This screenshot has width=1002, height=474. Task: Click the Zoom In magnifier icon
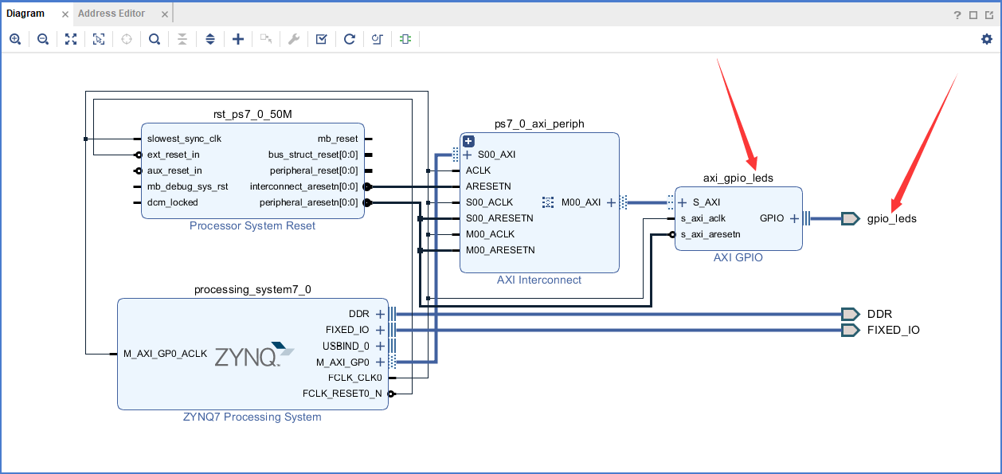point(15,39)
